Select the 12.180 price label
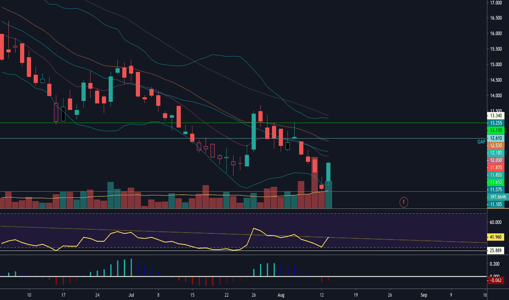Image resolution: width=509 pixels, height=300 pixels. coord(496,153)
